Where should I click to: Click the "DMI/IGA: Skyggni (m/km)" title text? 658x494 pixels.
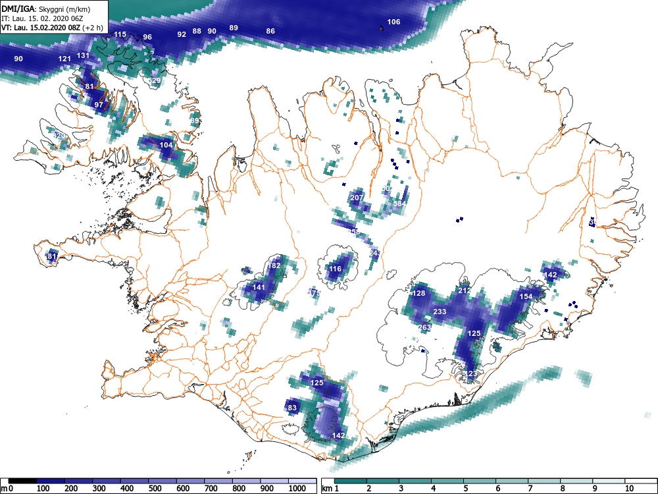[x=46, y=9]
